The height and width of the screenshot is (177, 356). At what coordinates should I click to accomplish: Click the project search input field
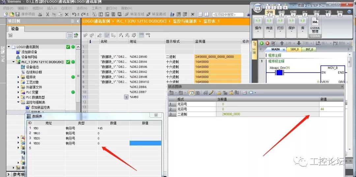228,15
